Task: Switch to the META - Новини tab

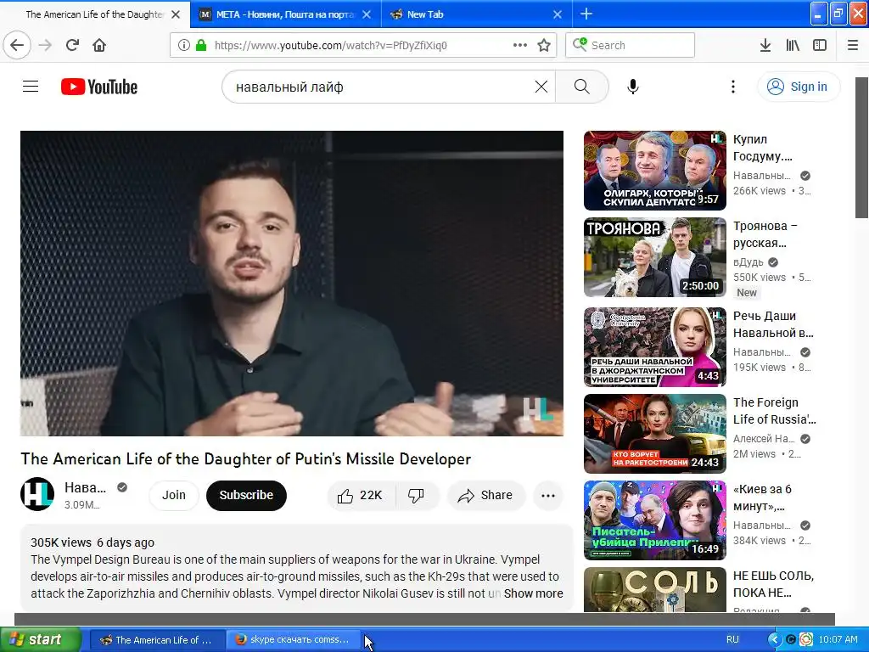Action: 285,14
